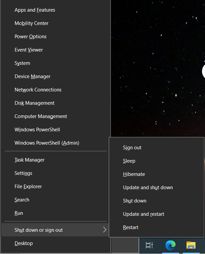Image resolution: width=205 pixels, height=254 pixels.
Task: Choose Update and shut down
Action: click(157, 188)
